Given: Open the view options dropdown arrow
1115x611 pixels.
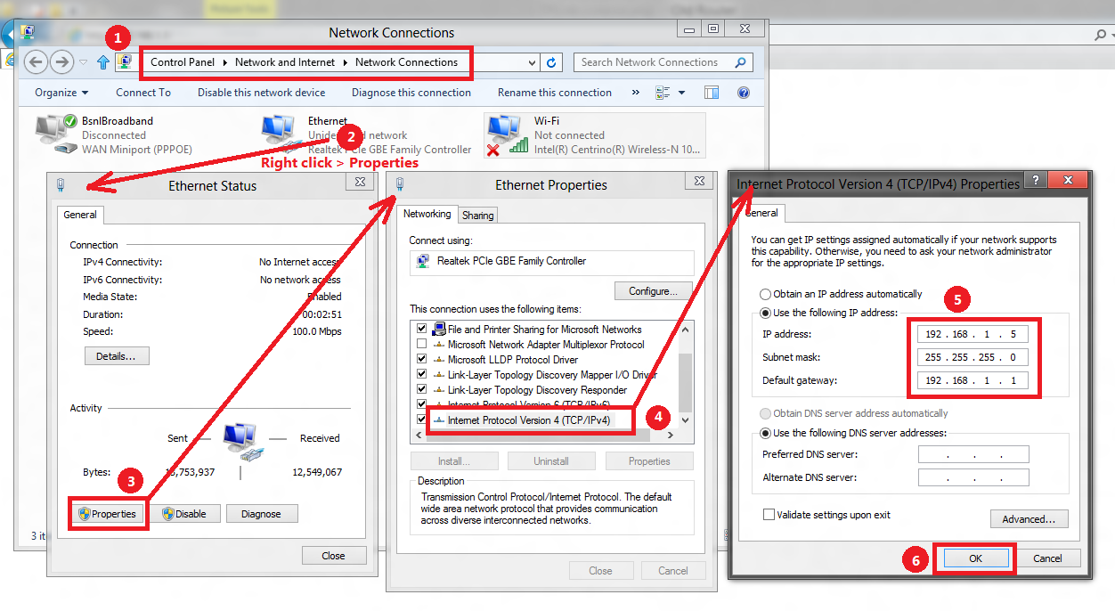Looking at the screenshot, I should pos(682,93).
